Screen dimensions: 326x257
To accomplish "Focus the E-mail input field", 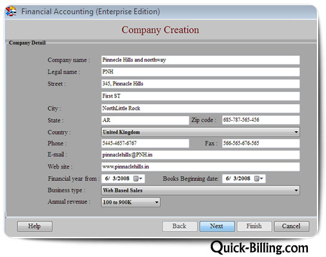I will [x=200, y=155].
